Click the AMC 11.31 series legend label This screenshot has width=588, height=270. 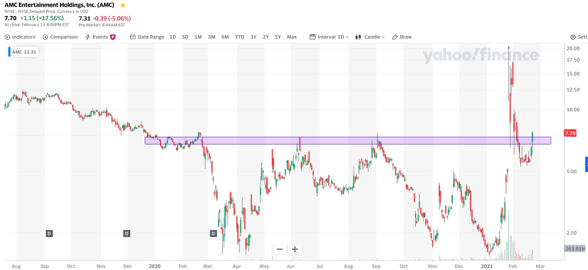[23, 52]
